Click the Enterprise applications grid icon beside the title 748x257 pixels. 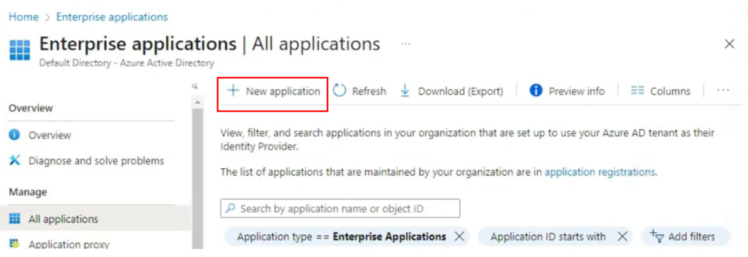[x=20, y=50]
